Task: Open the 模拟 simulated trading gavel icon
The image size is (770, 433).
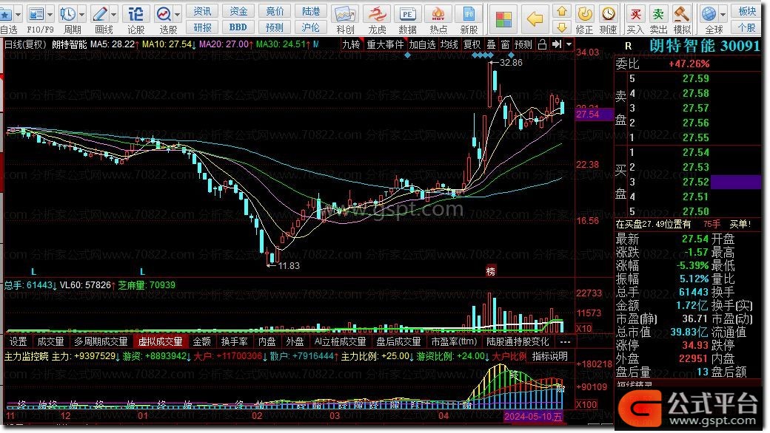Action: pos(682,14)
